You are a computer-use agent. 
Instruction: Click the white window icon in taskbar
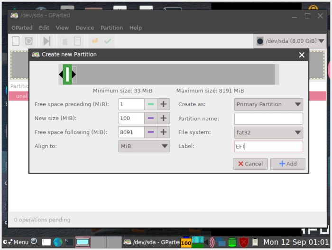(x=46, y=242)
